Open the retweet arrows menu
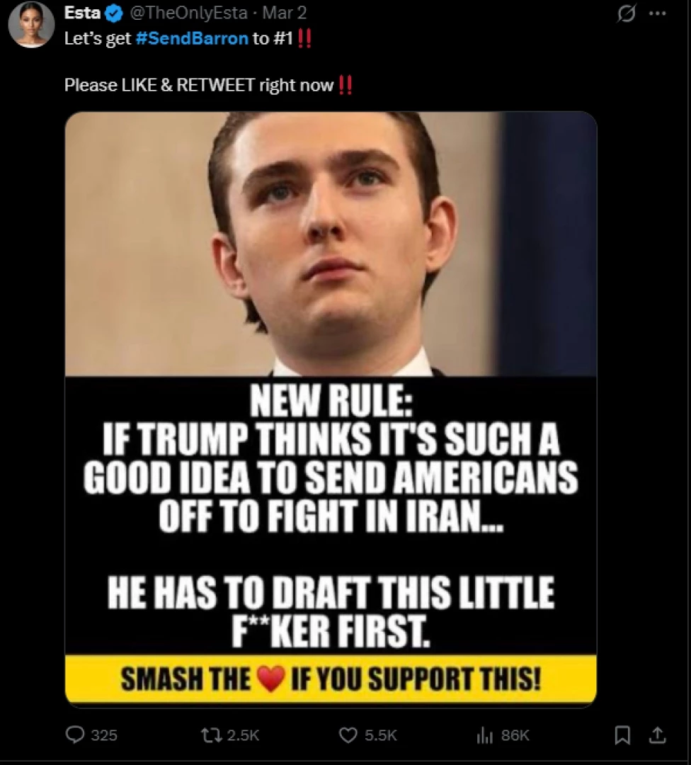Screen dimensions: 691x765 tap(212, 735)
